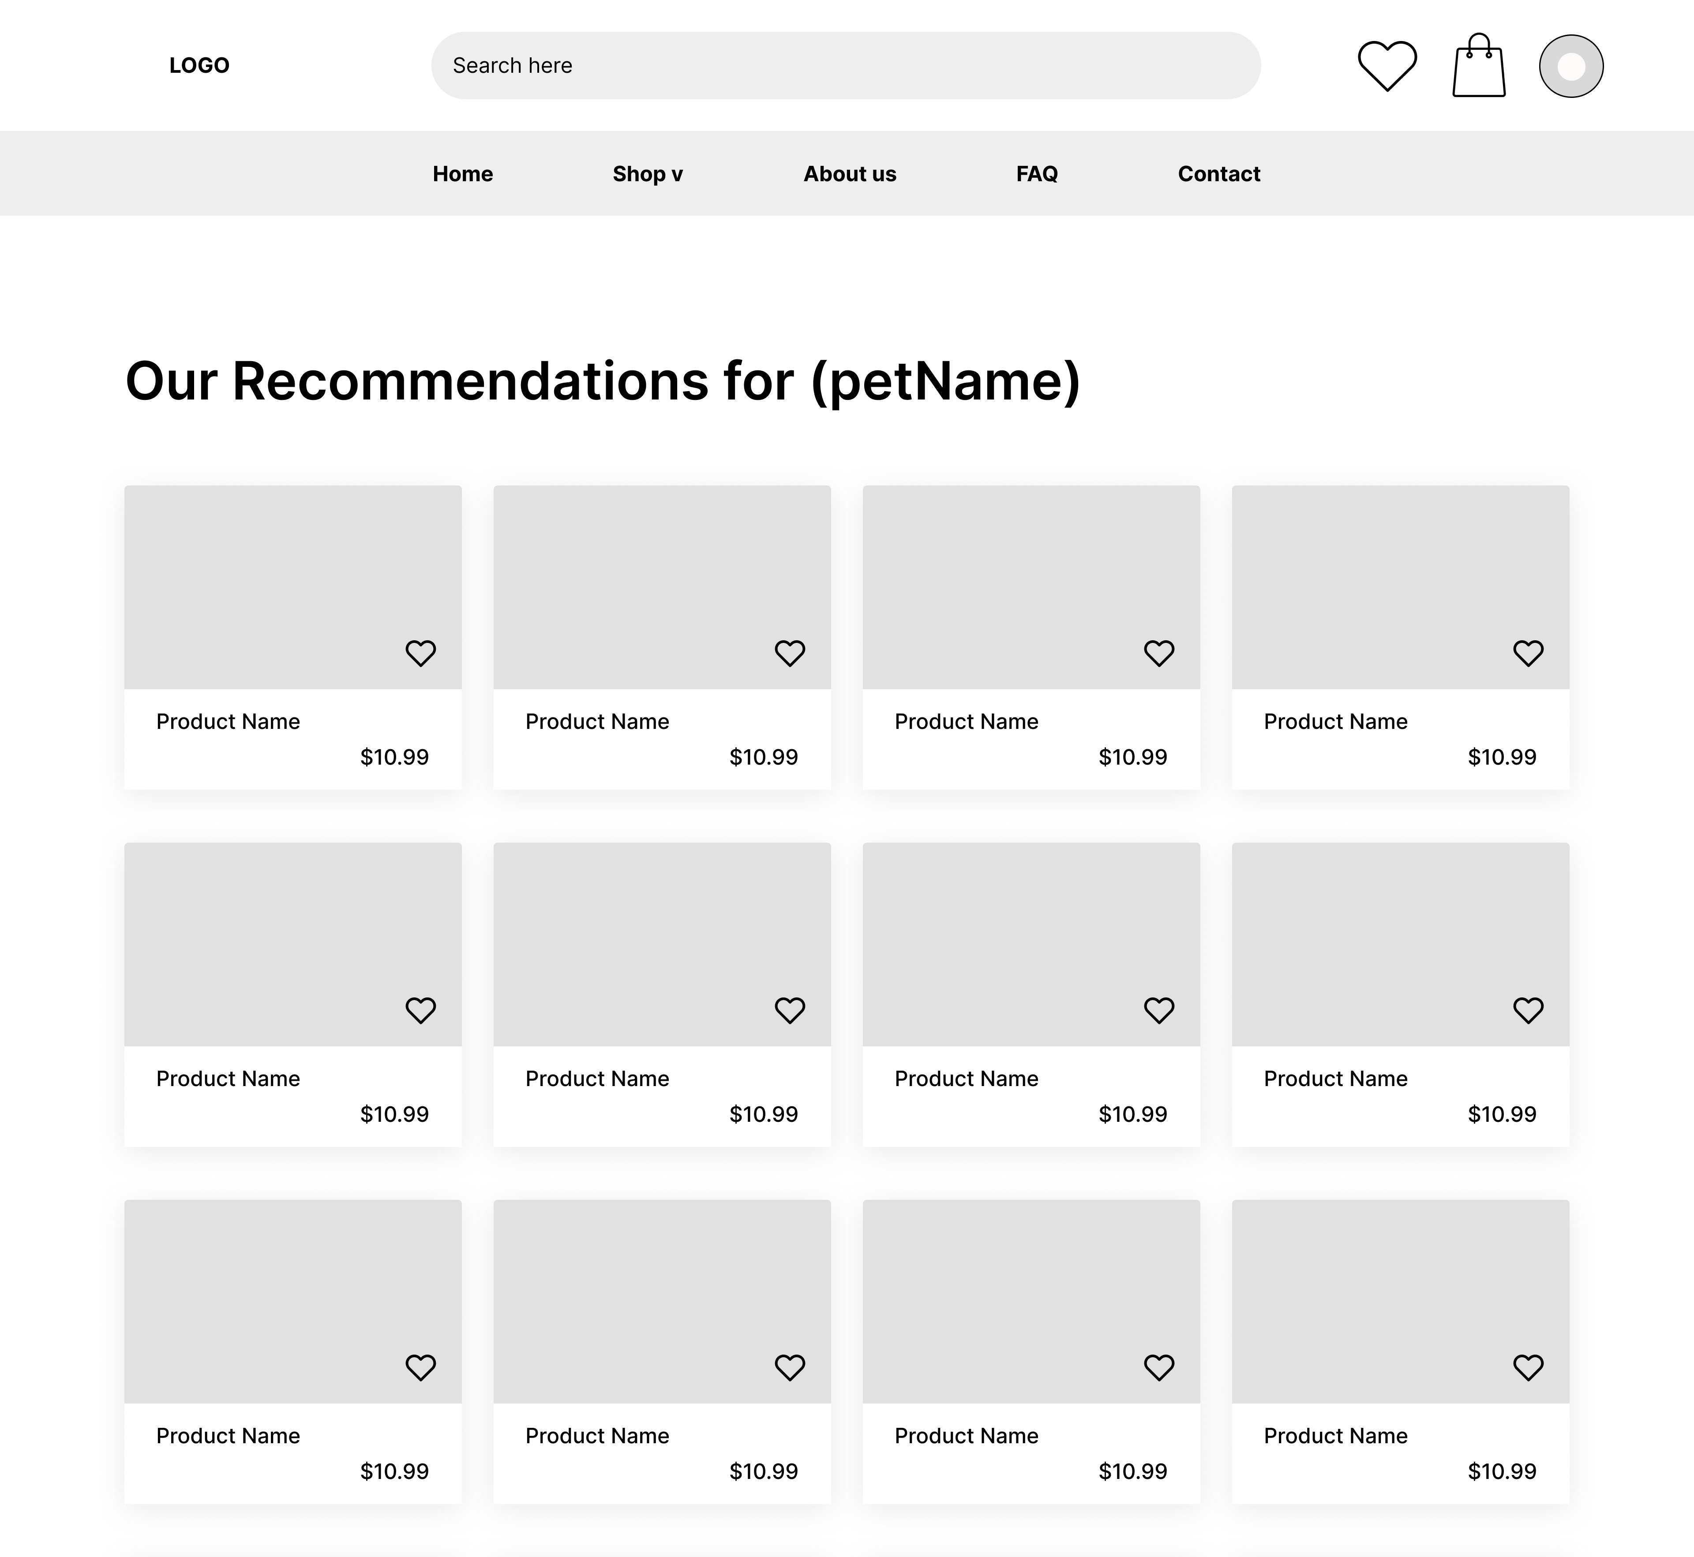Image resolution: width=1694 pixels, height=1557 pixels.
Task: Favorite the second product in row three
Action: click(790, 1367)
